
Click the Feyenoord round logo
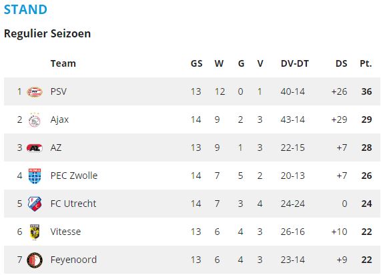pyautogui.click(x=35, y=260)
